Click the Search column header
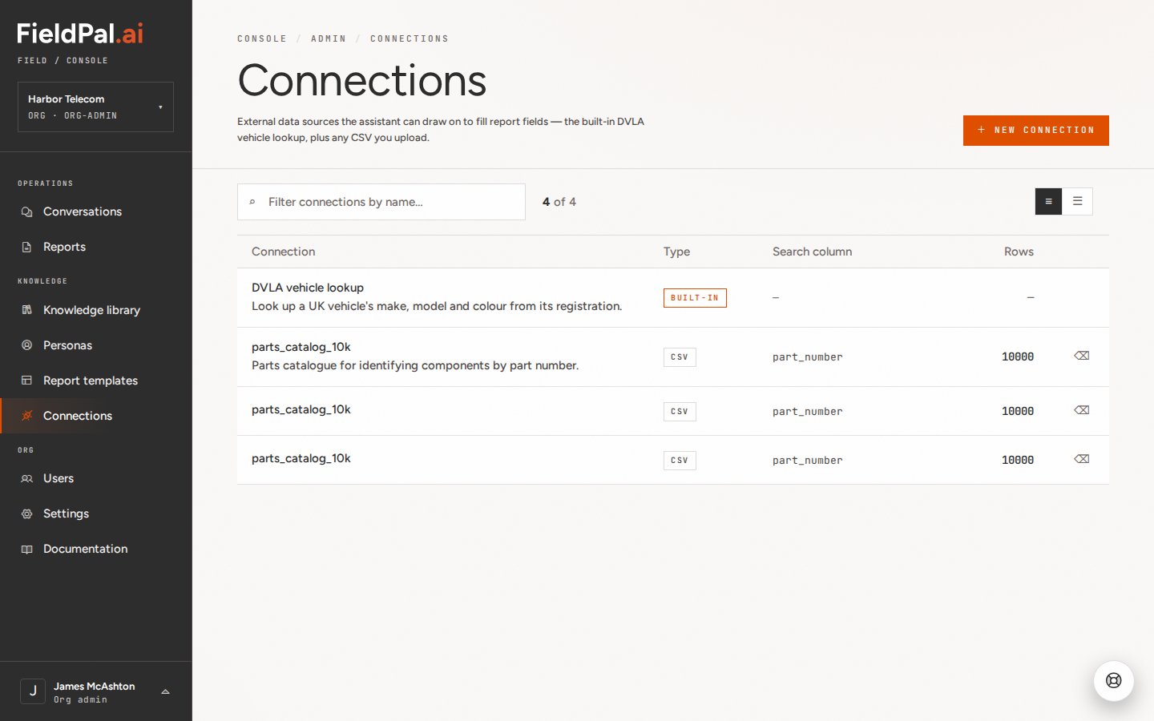 click(x=812, y=252)
